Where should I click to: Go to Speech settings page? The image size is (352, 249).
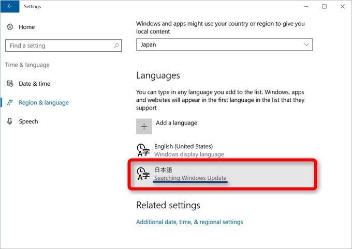tap(28, 121)
